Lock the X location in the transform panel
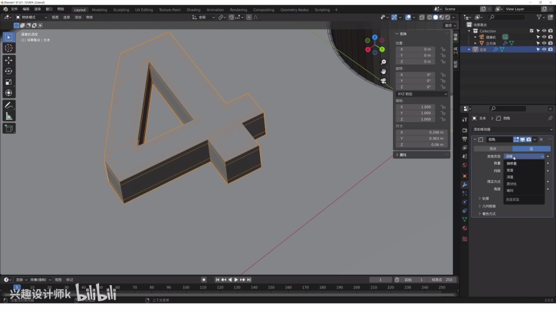The image size is (556, 312). (x=443, y=50)
